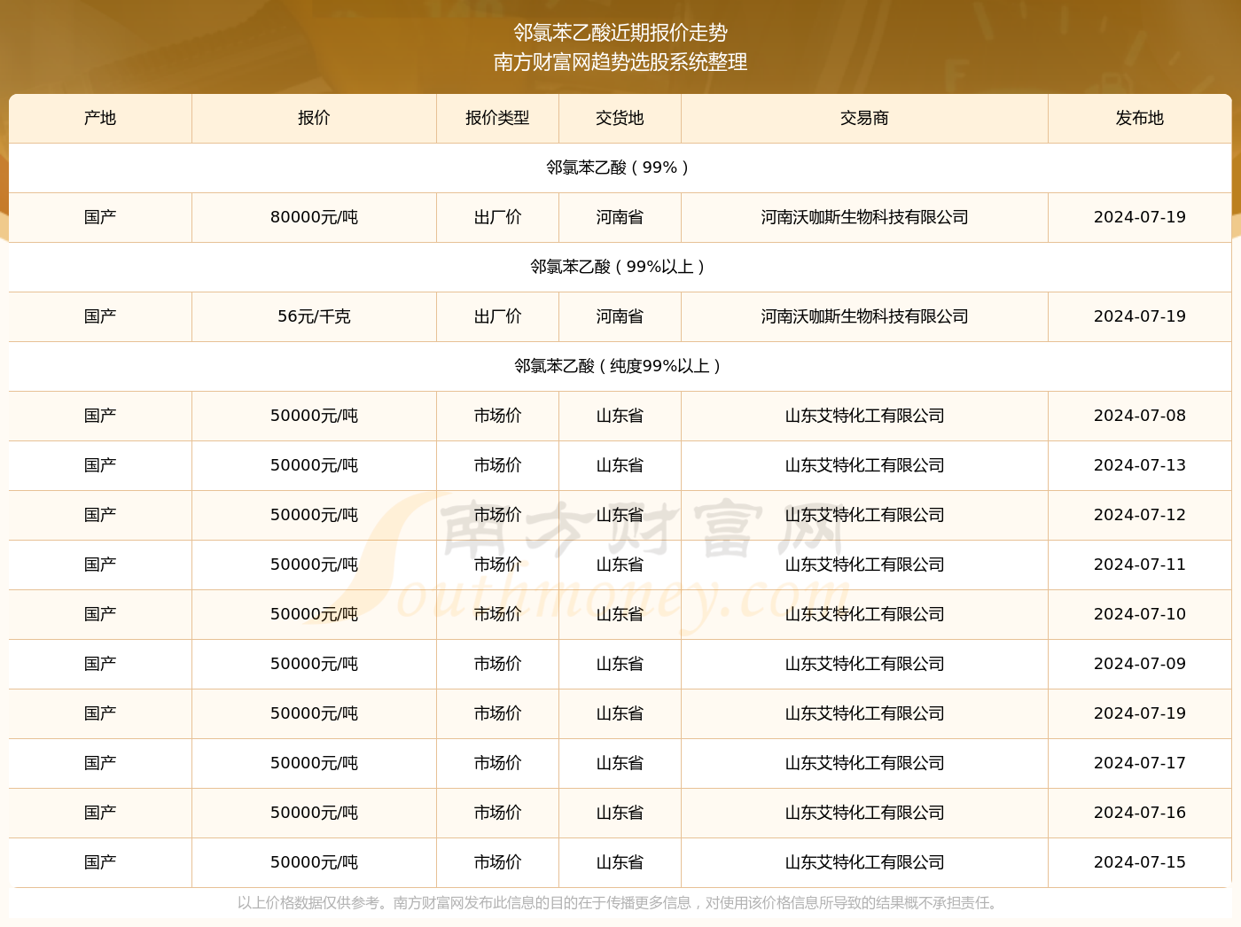Click the 报价类型 column header

(x=497, y=118)
